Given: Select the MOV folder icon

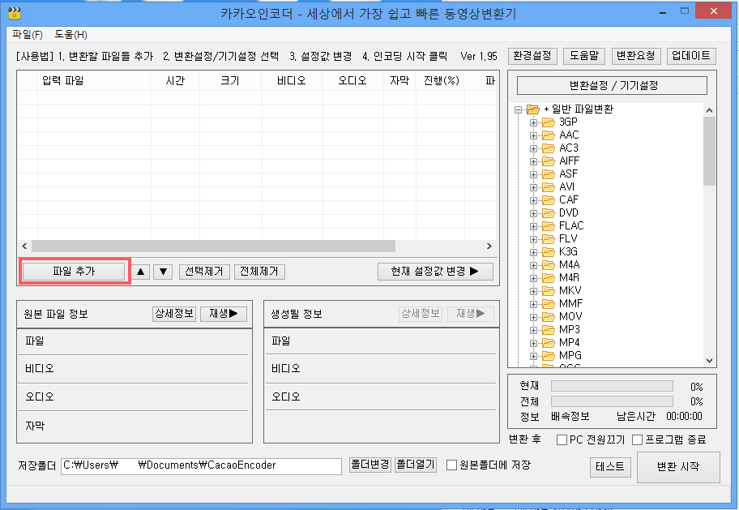Looking at the screenshot, I should point(548,317).
